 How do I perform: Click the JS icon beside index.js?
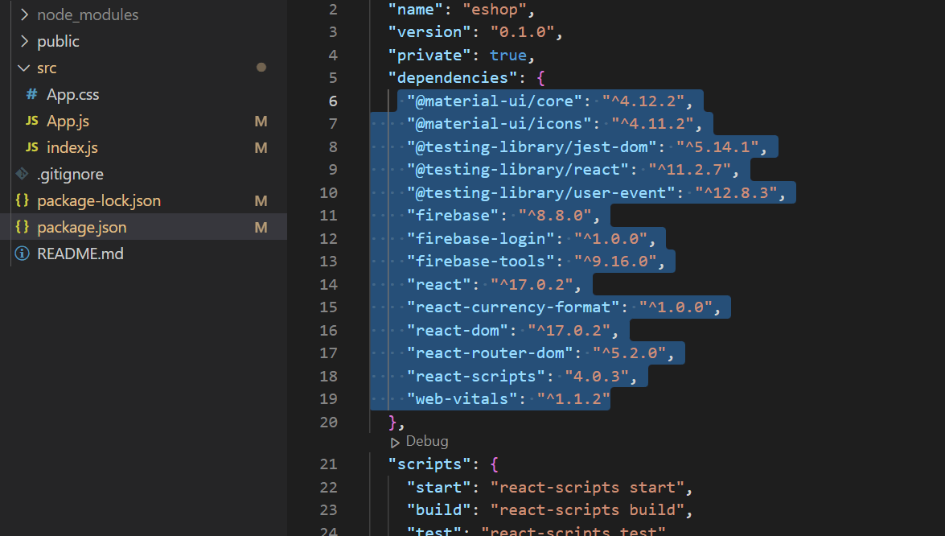click(x=32, y=148)
